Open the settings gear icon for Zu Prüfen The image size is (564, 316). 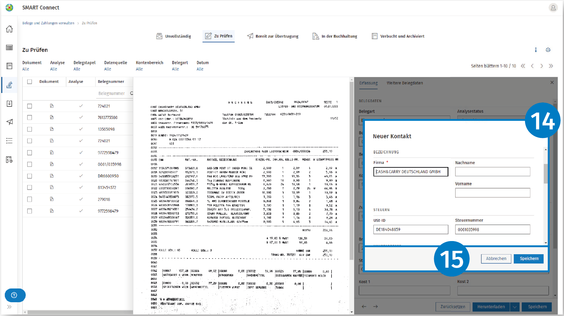[x=548, y=50]
